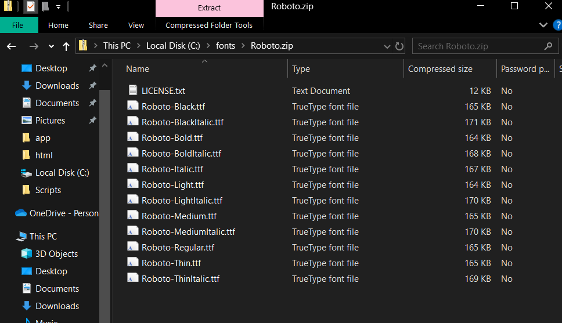Click the Properties quick access toolbar icon
This screenshot has height=323, width=562.
tap(31, 6)
